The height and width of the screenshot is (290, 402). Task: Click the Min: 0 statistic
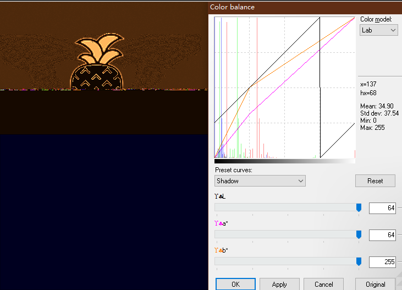point(368,121)
